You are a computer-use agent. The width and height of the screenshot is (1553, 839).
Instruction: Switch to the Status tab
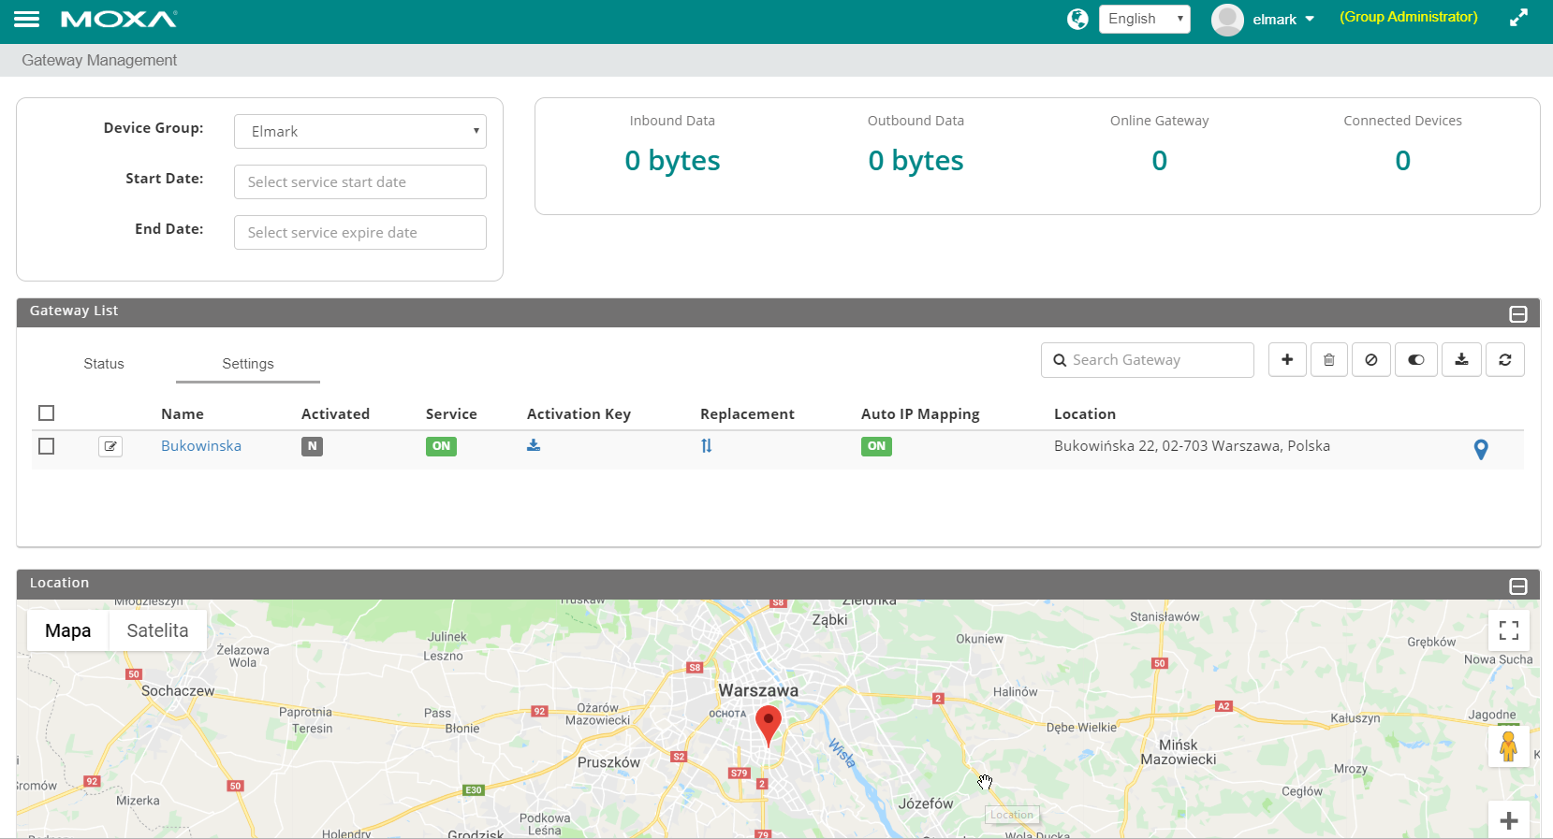point(104,364)
